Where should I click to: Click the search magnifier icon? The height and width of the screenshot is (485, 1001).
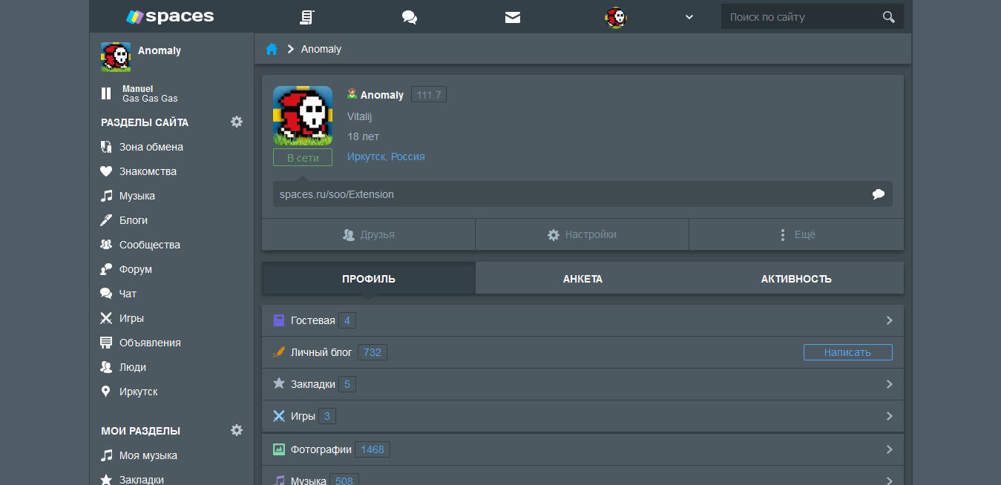coord(888,16)
